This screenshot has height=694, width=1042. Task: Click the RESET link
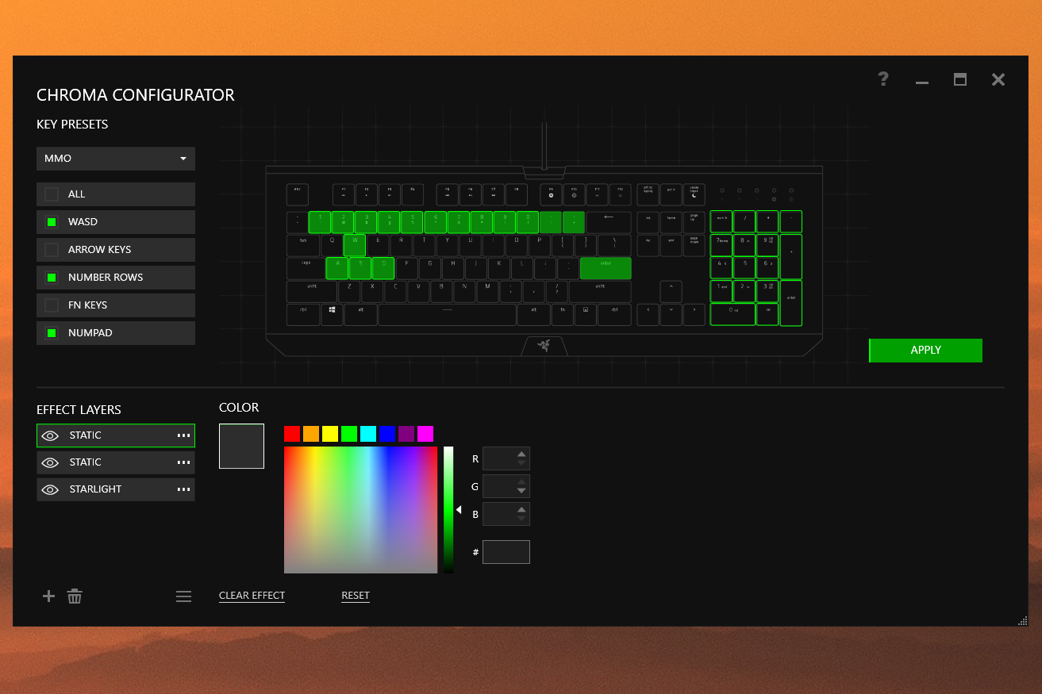(356, 596)
